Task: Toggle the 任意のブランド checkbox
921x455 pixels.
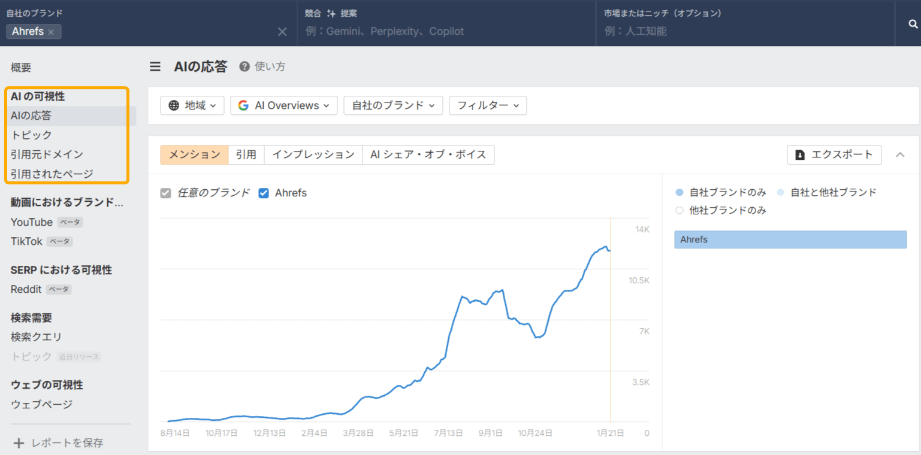Action: [x=165, y=193]
